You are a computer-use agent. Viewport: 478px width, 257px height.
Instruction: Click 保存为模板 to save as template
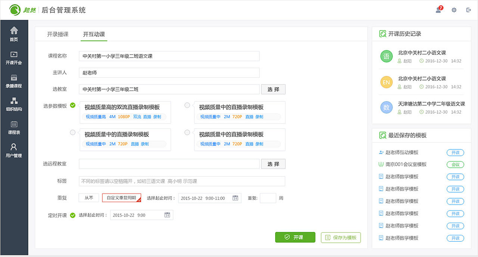[341, 237]
